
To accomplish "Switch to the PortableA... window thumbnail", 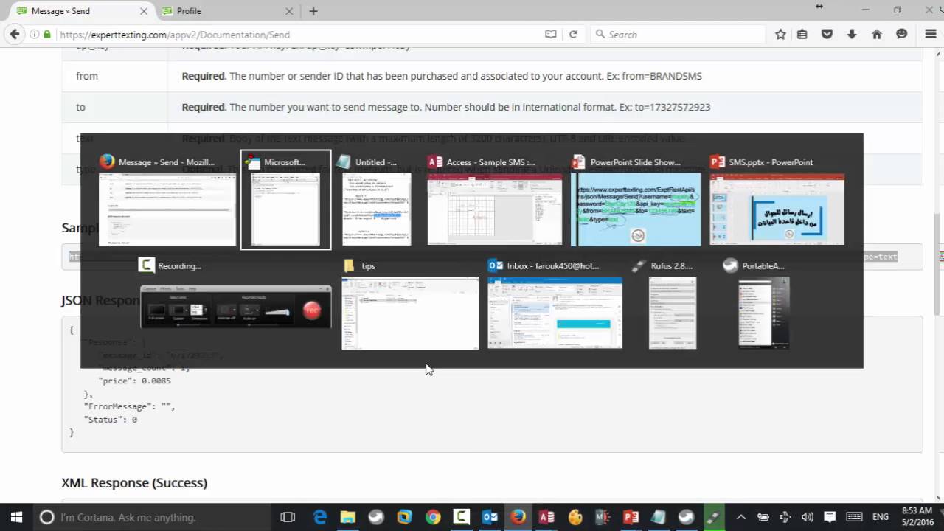I will pos(764,302).
